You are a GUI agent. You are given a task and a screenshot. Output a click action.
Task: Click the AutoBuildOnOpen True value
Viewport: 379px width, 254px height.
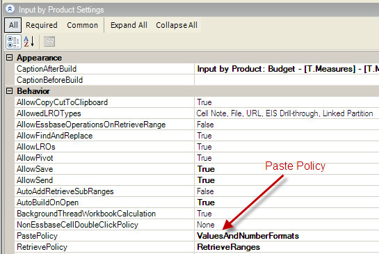[x=287, y=203]
